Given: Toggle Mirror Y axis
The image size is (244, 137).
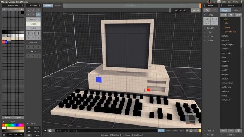Looking at the screenshot, I should pos(33,47).
